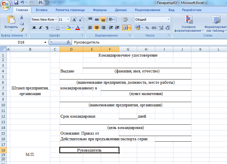Center text horizontally in cell
The height and width of the screenshot is (164, 227).
pyautogui.click(x=97, y=28)
